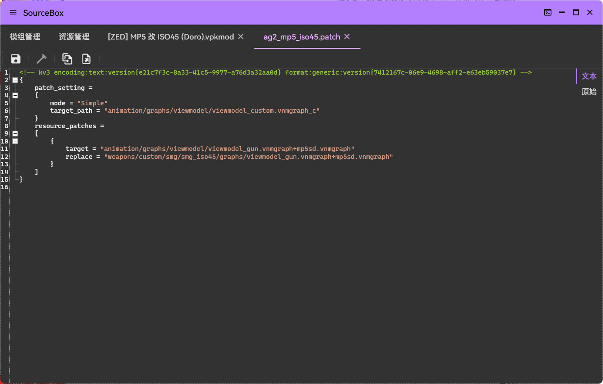The height and width of the screenshot is (384, 603).
Task: Switch to the 模组管理 tab
Action: 25,37
